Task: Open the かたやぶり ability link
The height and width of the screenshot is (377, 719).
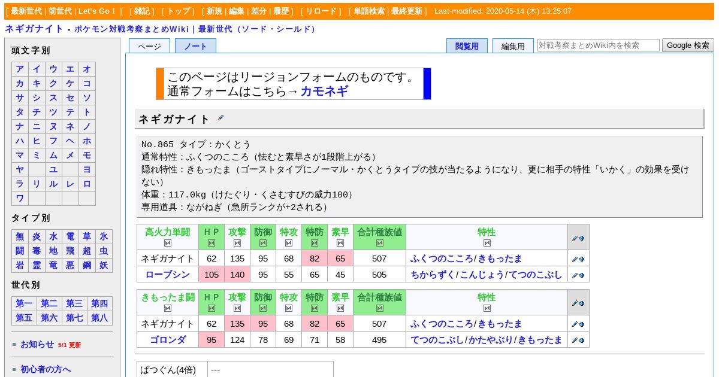Action: click(491, 340)
